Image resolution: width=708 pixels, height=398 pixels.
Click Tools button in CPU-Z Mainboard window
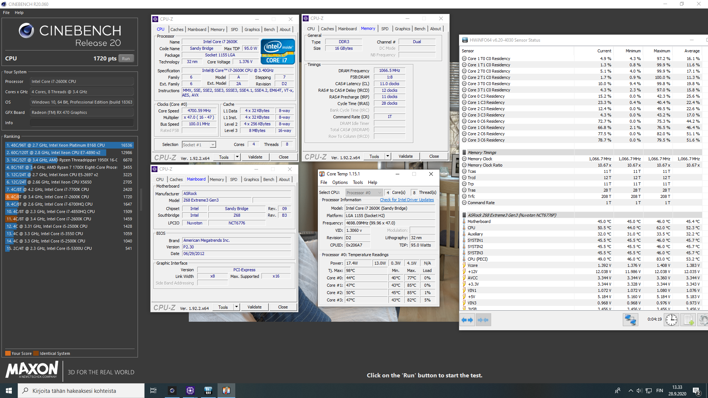223,307
